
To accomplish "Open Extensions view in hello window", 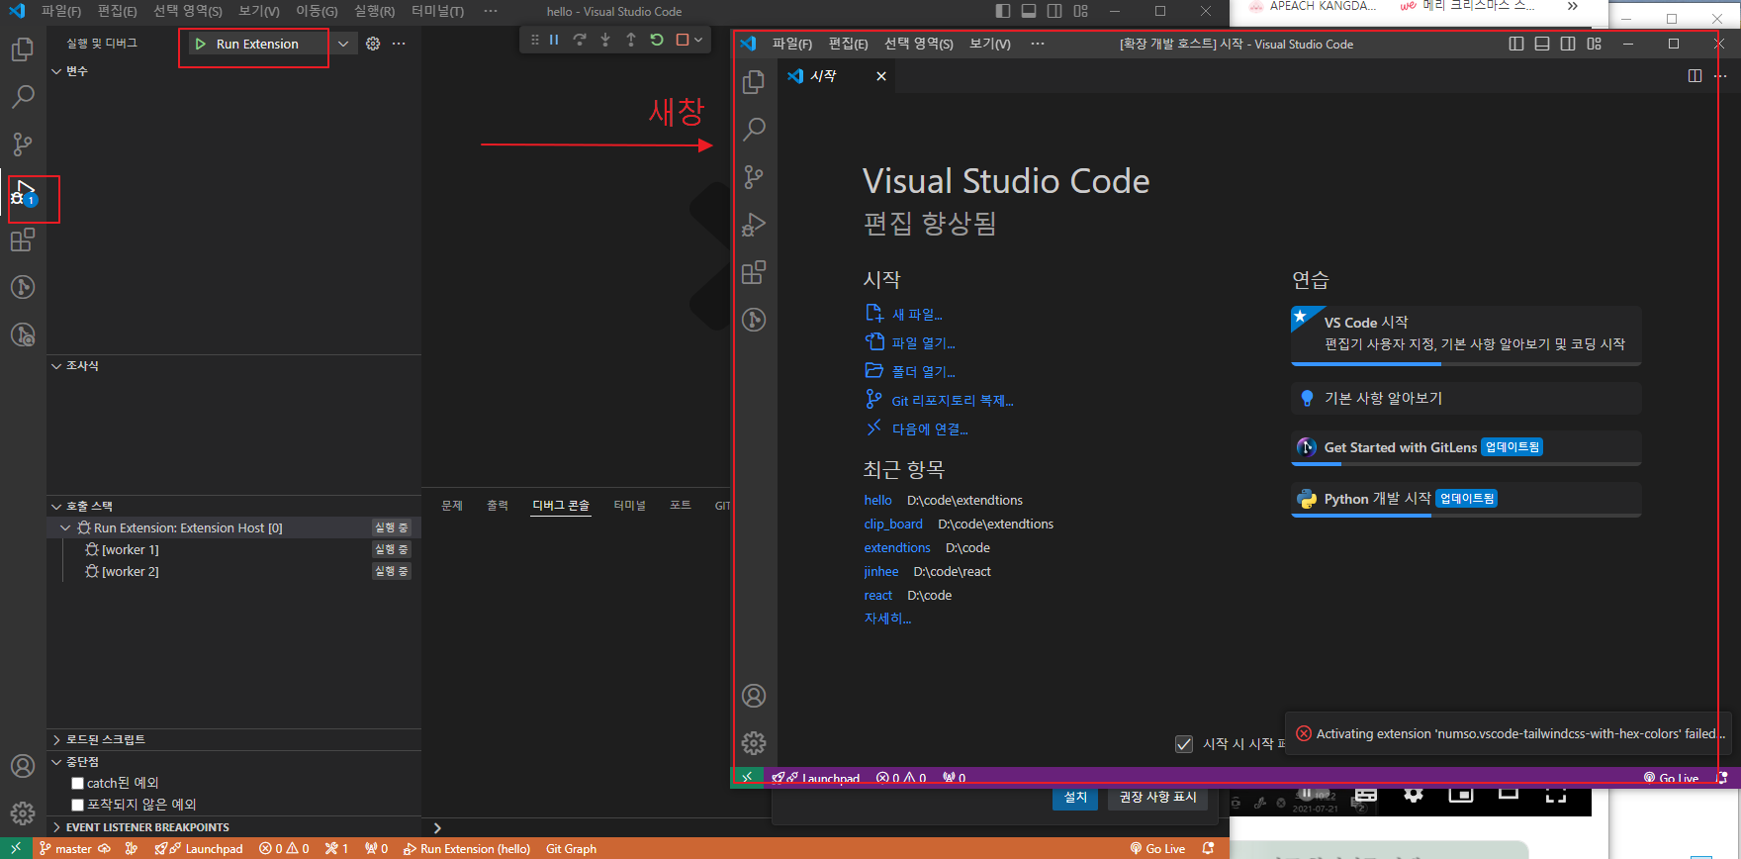I will click(x=22, y=239).
